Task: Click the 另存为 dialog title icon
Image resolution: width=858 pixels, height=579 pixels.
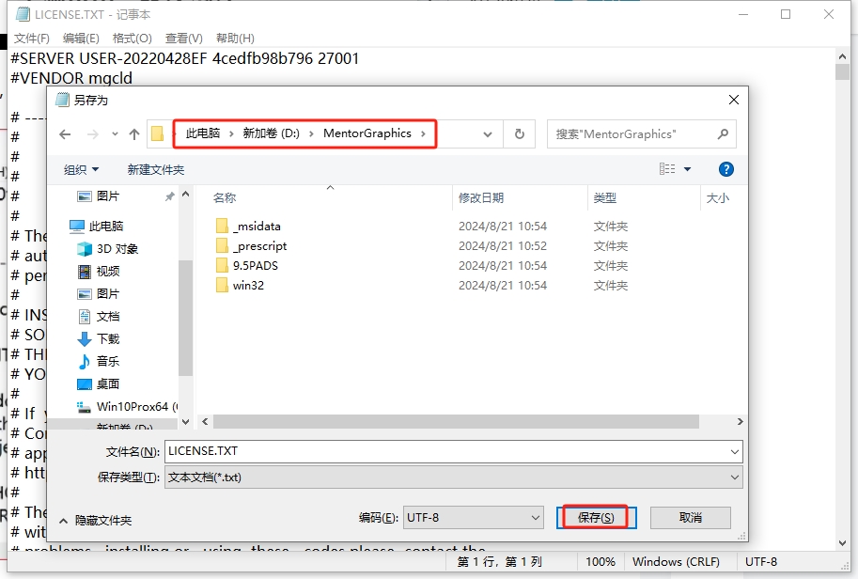Action: 63,100
